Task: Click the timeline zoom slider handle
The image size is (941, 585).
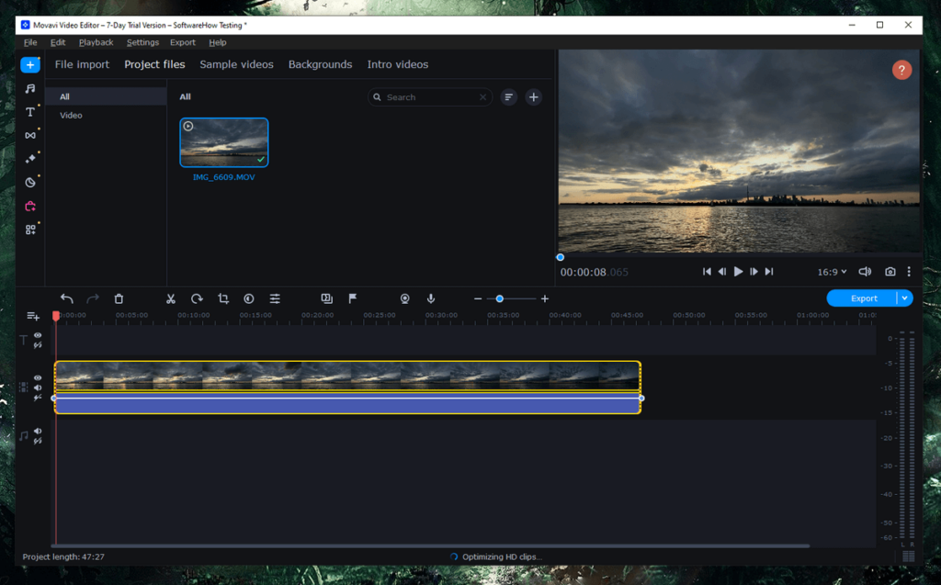Action: tap(499, 298)
